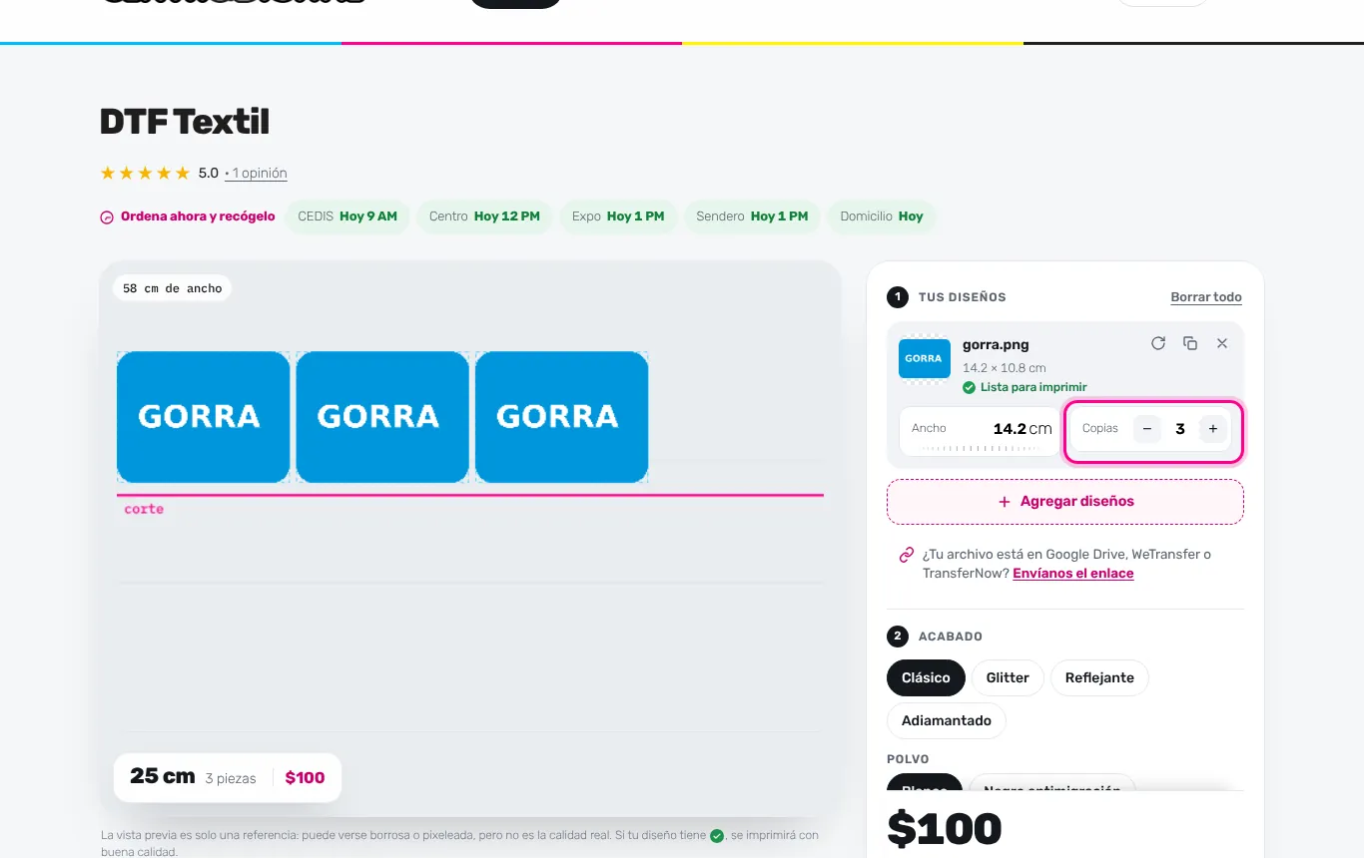Choose the Adiamantado finish
Viewport: 1364px width, 858px height.
click(947, 720)
